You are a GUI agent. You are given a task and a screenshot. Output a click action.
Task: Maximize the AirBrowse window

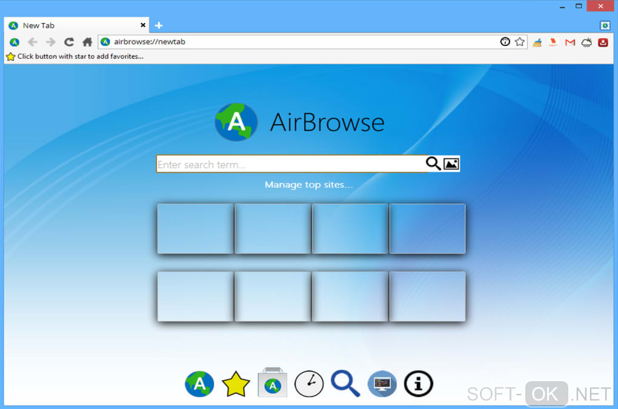tap(579, 6)
